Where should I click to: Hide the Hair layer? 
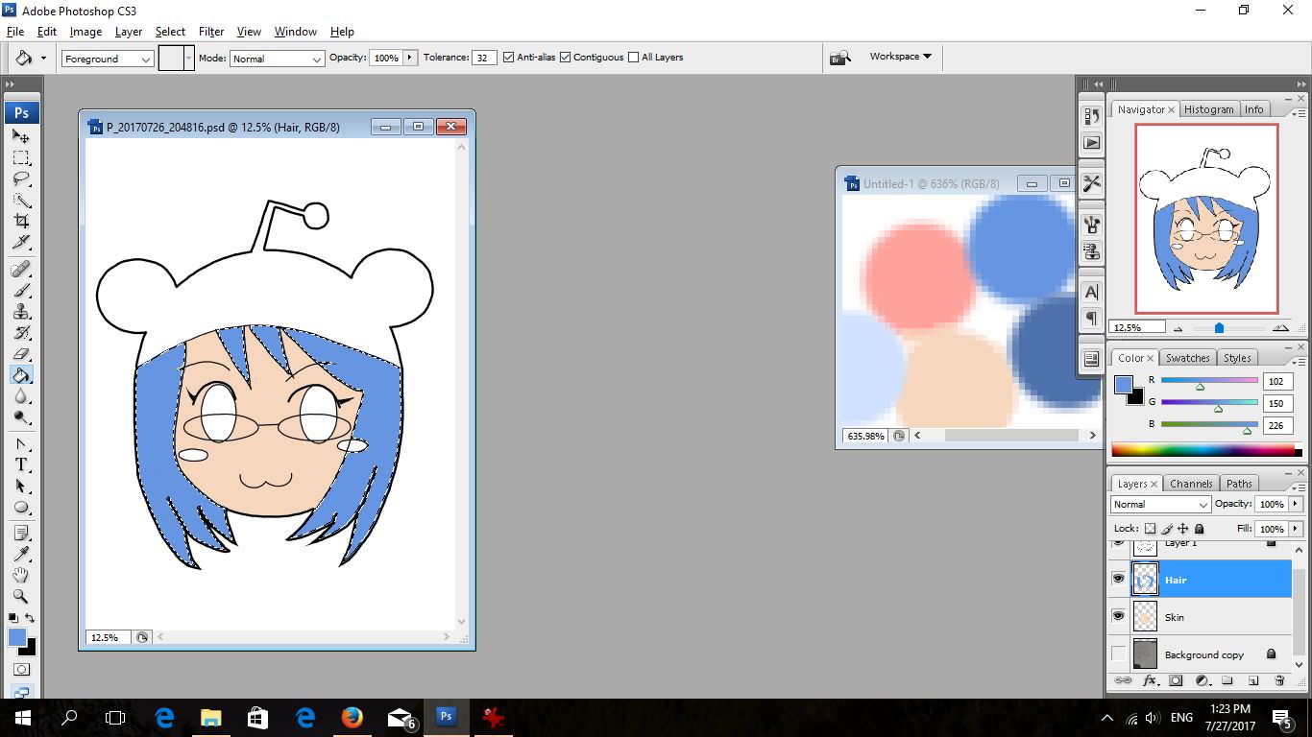tap(1118, 580)
